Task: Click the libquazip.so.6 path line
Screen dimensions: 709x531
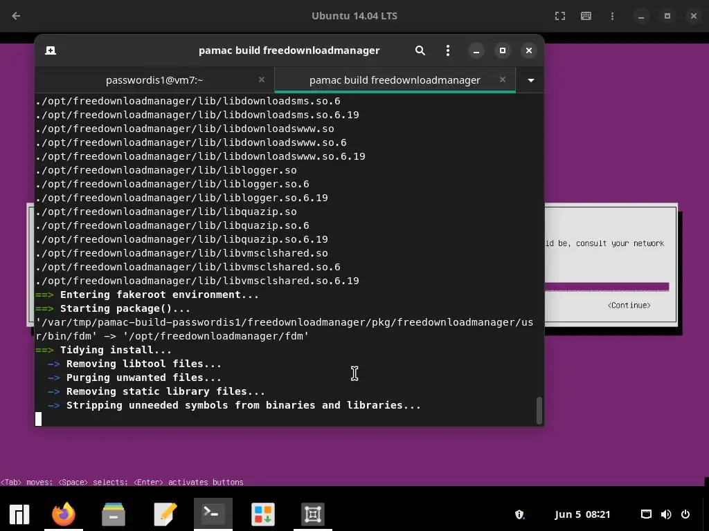Action: pos(172,225)
